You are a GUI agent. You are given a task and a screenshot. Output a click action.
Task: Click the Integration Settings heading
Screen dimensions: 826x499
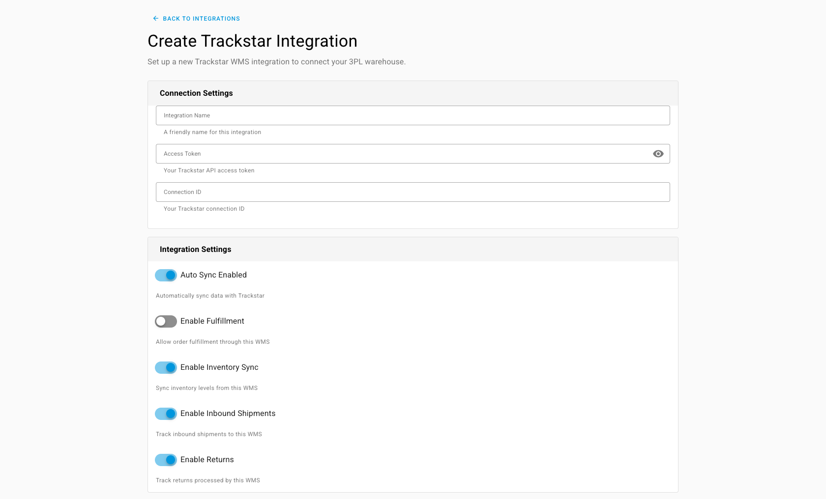(195, 249)
